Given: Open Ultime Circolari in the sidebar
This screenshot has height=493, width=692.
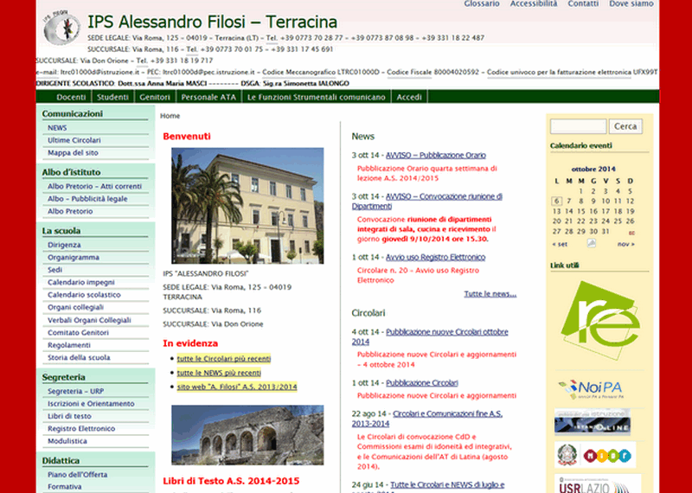Looking at the screenshot, I should 74,140.
